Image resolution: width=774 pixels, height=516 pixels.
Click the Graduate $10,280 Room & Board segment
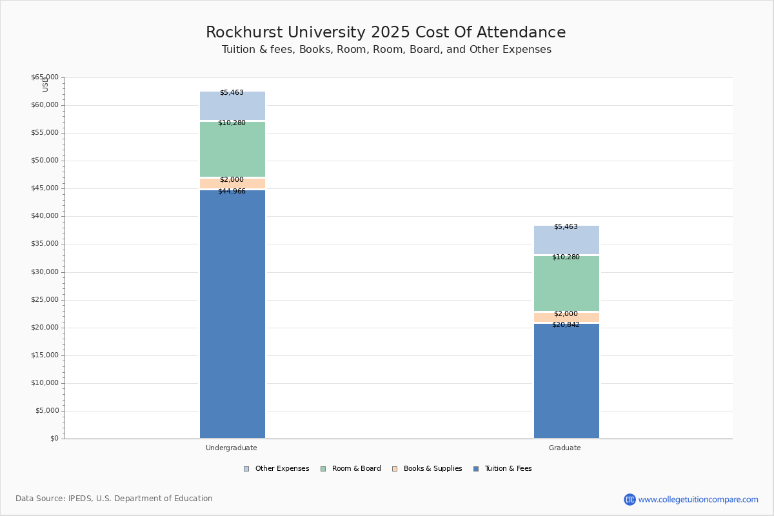pos(566,284)
